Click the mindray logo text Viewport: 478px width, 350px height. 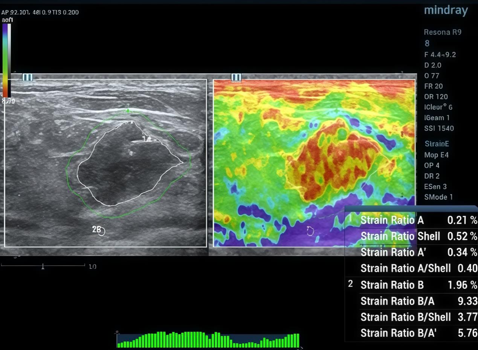coord(446,10)
